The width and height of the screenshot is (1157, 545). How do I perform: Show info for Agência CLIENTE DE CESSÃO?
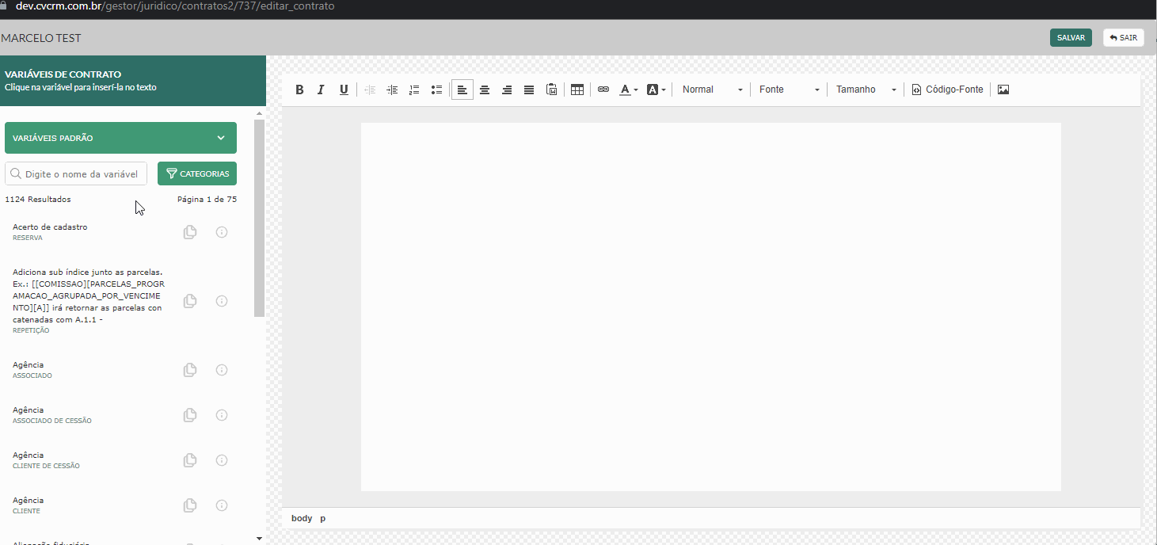pos(222,460)
